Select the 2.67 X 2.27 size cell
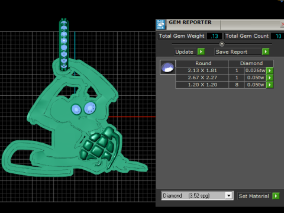The image size is (284, 213). pyautogui.click(x=202, y=78)
